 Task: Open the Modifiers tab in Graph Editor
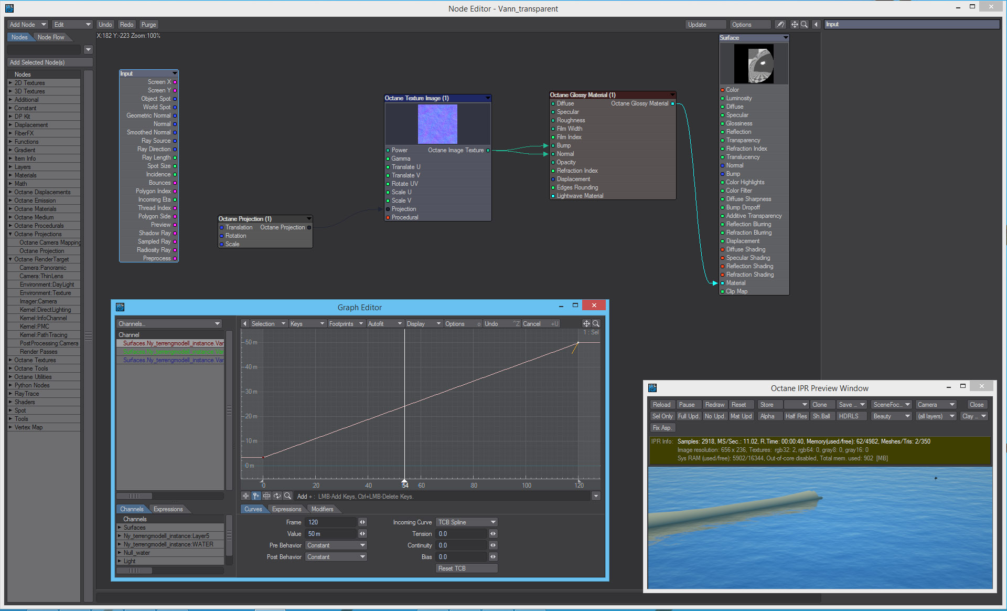(x=322, y=509)
